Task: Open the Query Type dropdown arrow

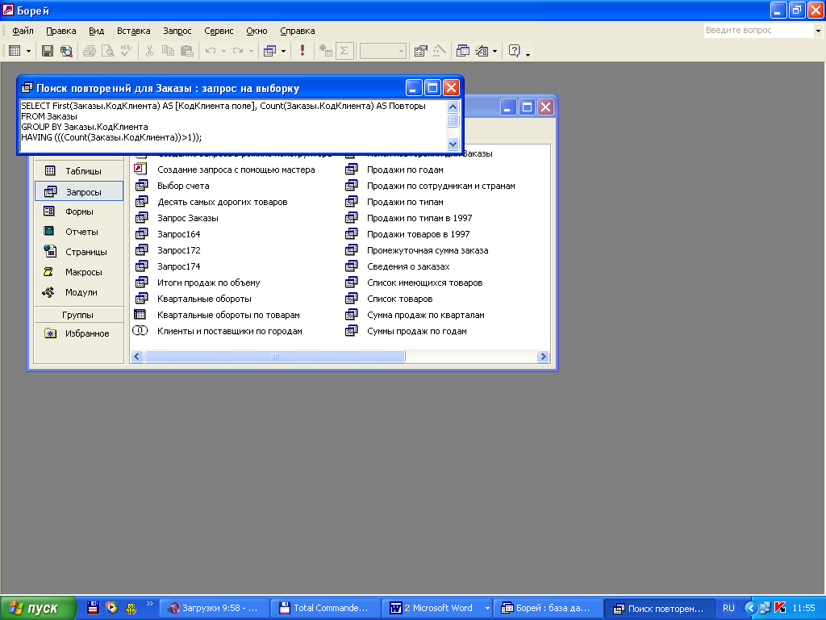Action: coord(283,51)
